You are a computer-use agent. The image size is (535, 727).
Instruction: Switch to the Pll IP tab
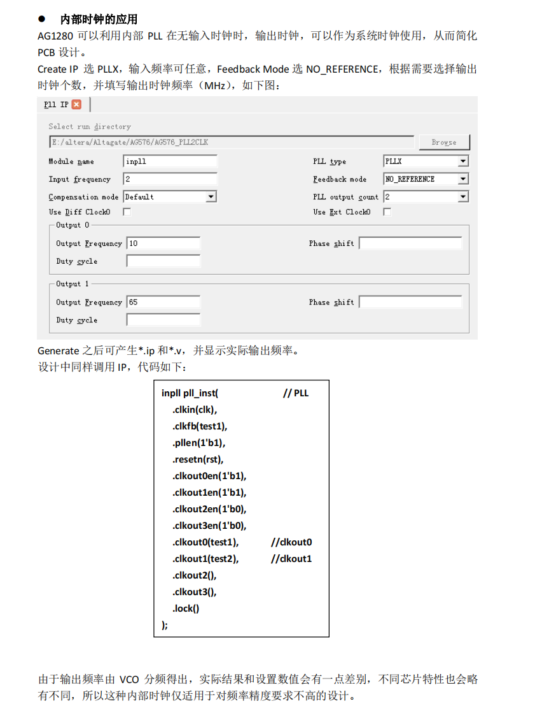coord(56,104)
